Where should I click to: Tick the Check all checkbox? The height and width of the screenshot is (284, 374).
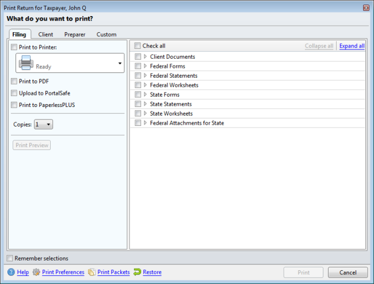click(138, 46)
